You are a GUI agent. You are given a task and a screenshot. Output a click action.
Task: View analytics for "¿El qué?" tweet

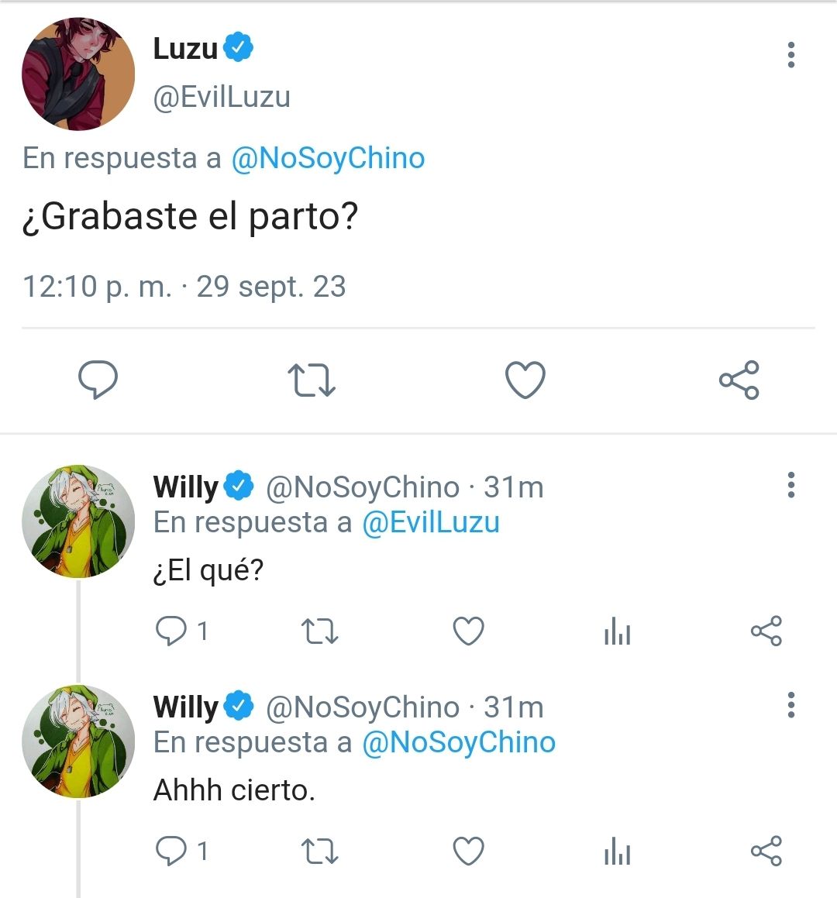pyautogui.click(x=617, y=631)
